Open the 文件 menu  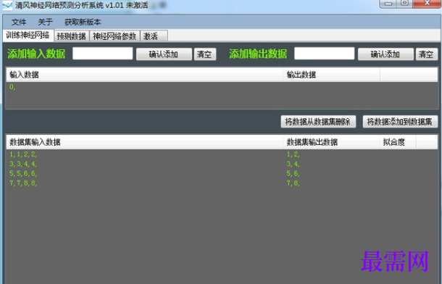click(19, 22)
